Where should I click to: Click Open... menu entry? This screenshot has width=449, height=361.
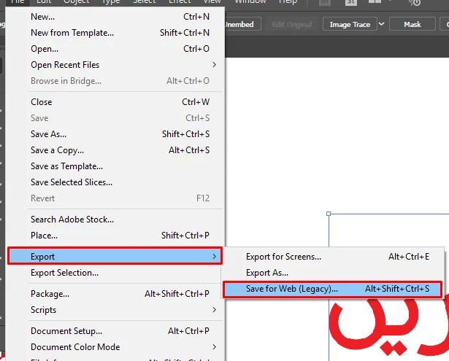pyautogui.click(x=115, y=49)
